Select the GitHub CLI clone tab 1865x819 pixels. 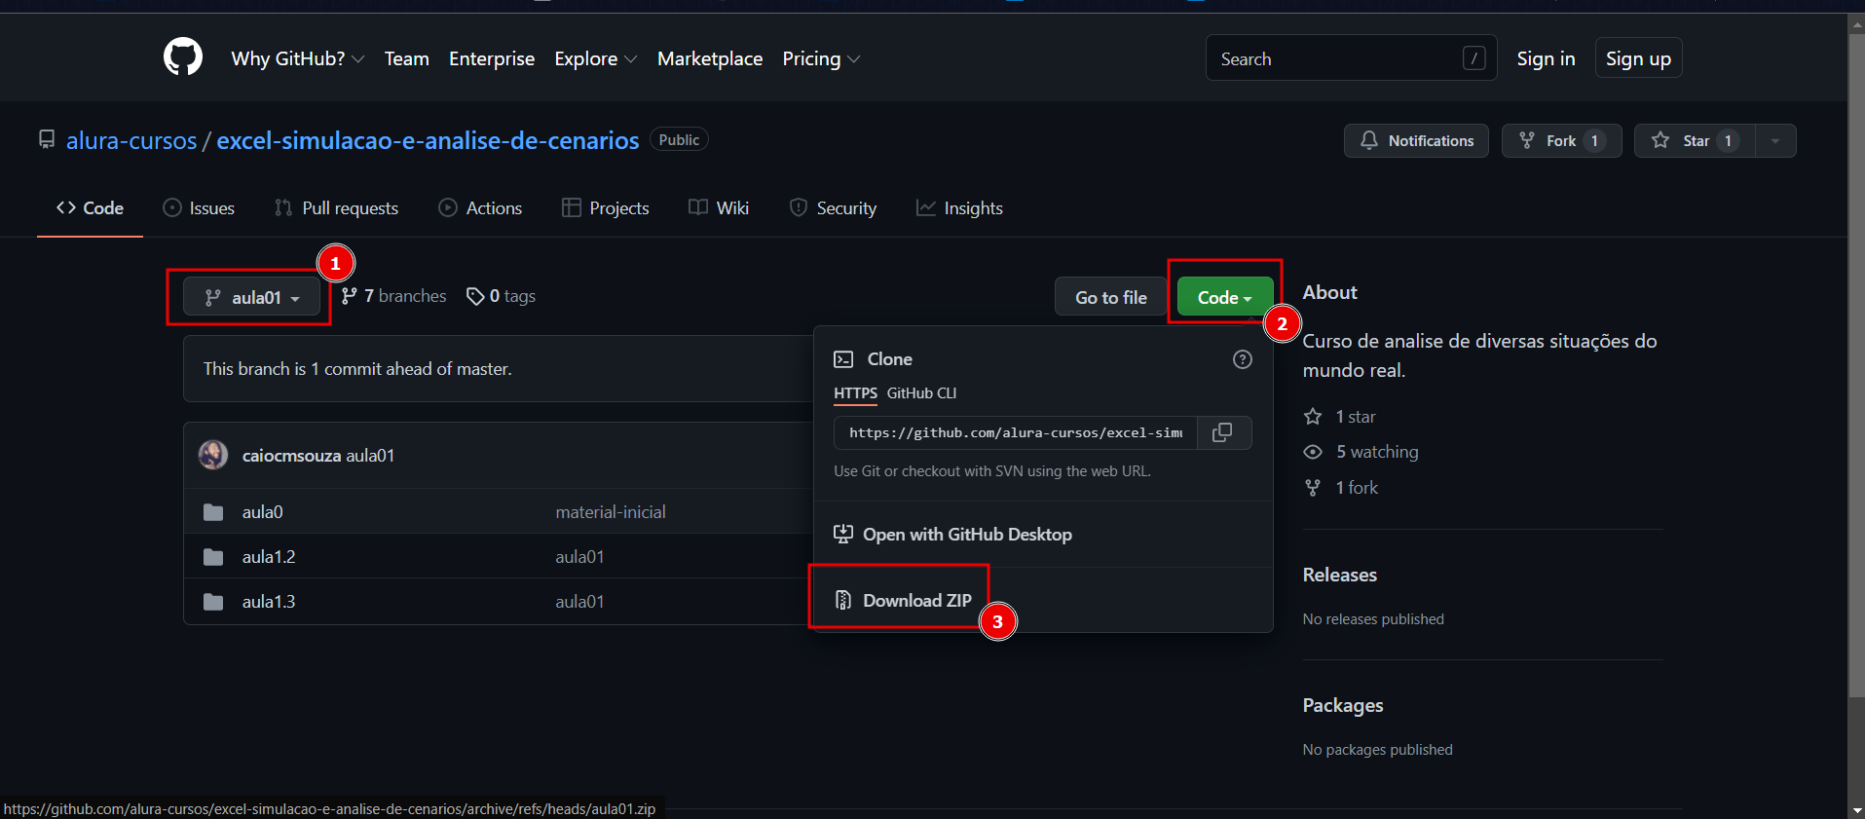[x=921, y=393]
